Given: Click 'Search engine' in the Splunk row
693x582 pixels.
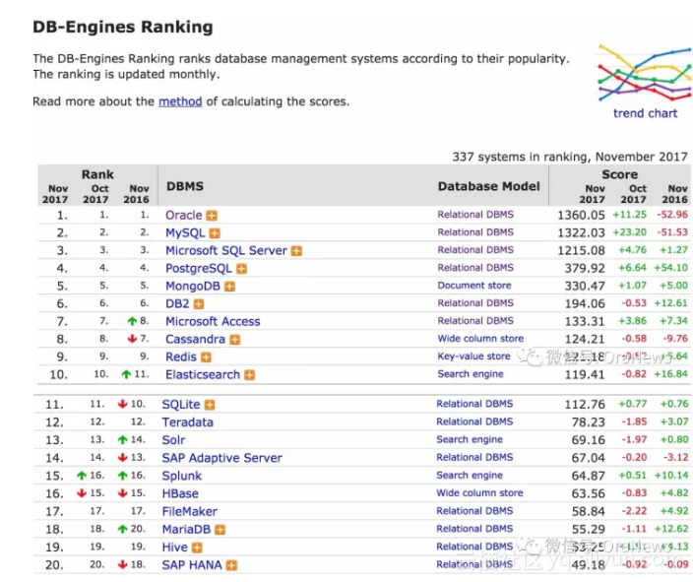Looking at the screenshot, I should point(470,476).
